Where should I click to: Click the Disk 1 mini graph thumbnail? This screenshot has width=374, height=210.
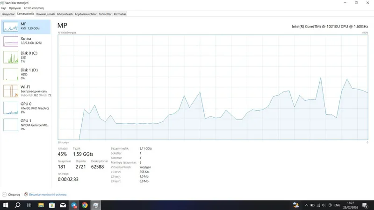[11, 74]
